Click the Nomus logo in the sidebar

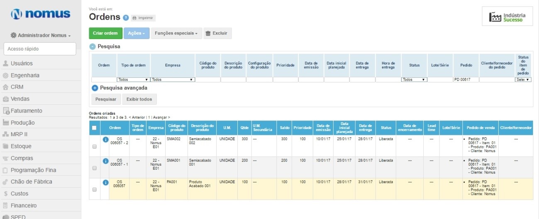click(41, 14)
